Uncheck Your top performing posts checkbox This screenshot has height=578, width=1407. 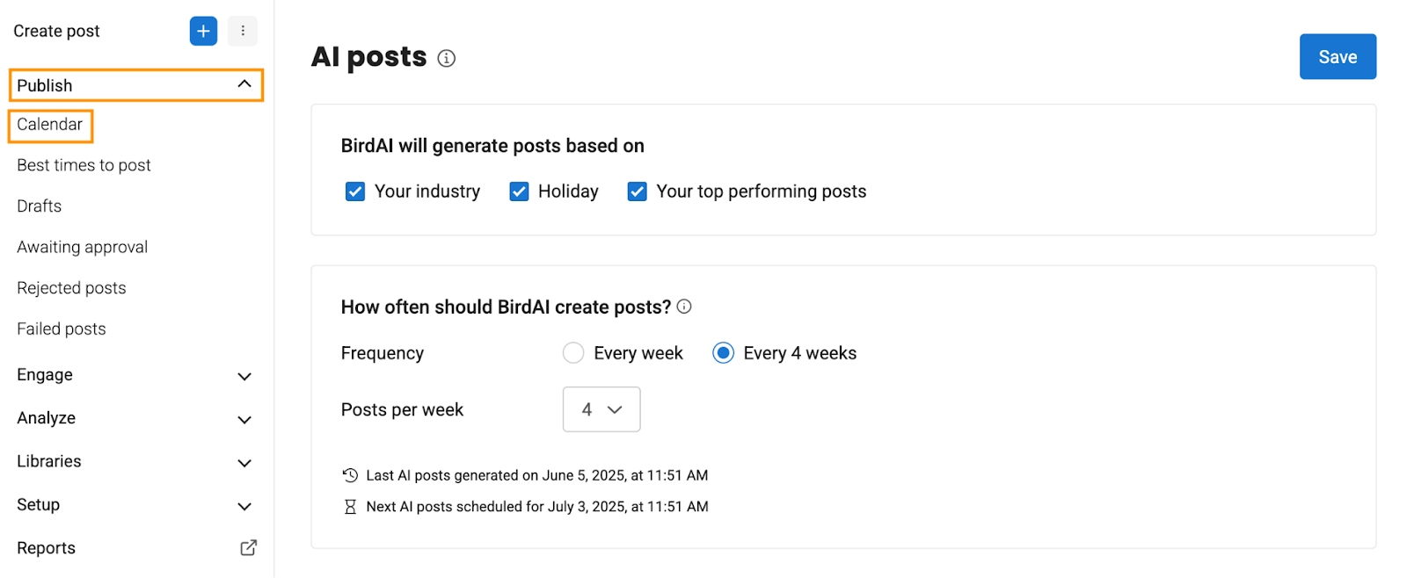(x=637, y=191)
